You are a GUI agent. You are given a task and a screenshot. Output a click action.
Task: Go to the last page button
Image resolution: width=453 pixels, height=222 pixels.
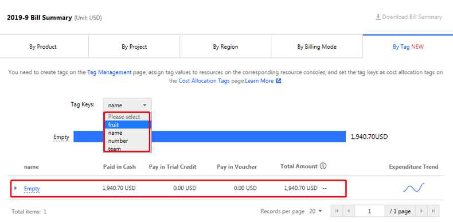click(x=434, y=211)
